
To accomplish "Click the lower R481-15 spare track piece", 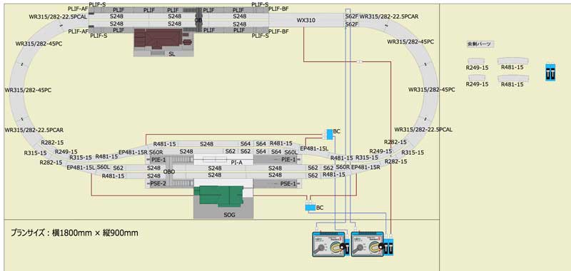I will pos(512,78).
